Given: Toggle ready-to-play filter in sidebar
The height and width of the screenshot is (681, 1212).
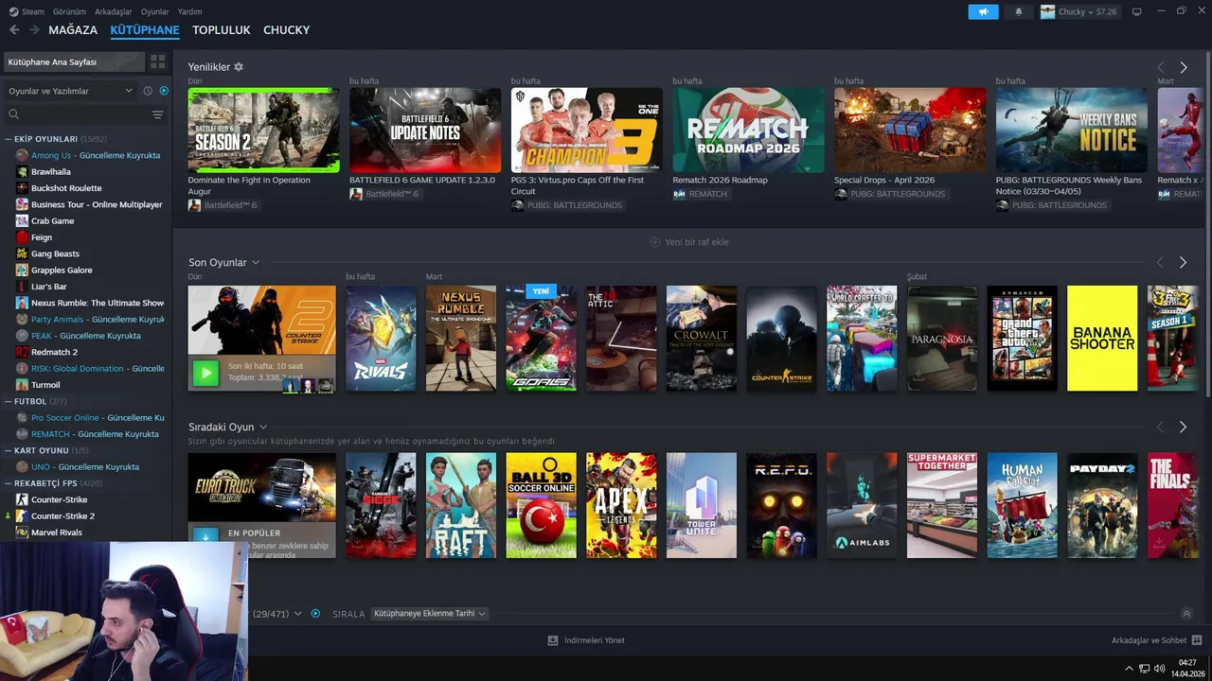Looking at the screenshot, I should tap(164, 91).
